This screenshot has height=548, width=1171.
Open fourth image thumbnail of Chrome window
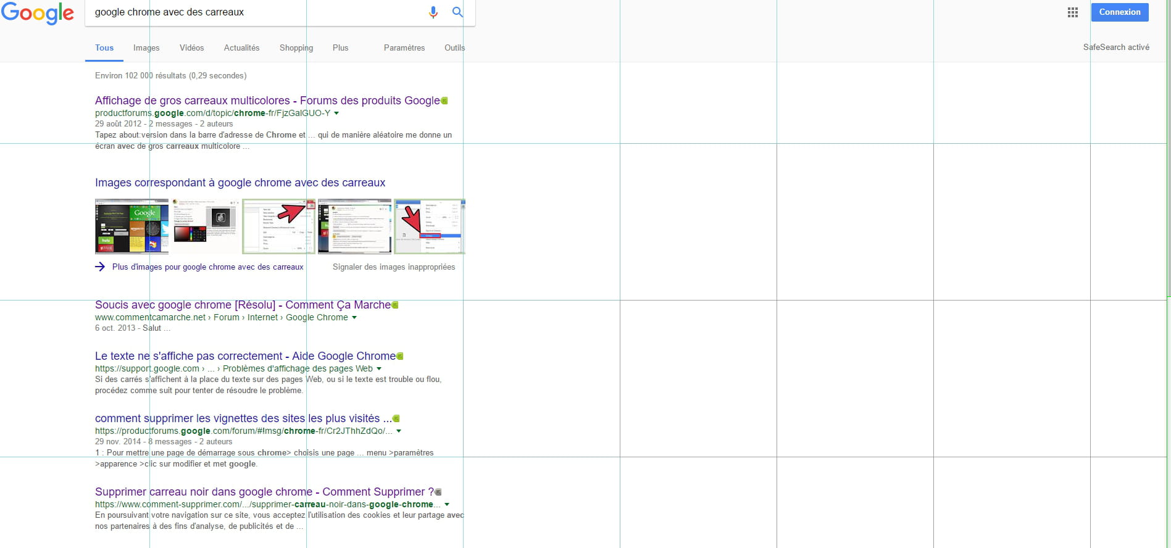point(354,226)
